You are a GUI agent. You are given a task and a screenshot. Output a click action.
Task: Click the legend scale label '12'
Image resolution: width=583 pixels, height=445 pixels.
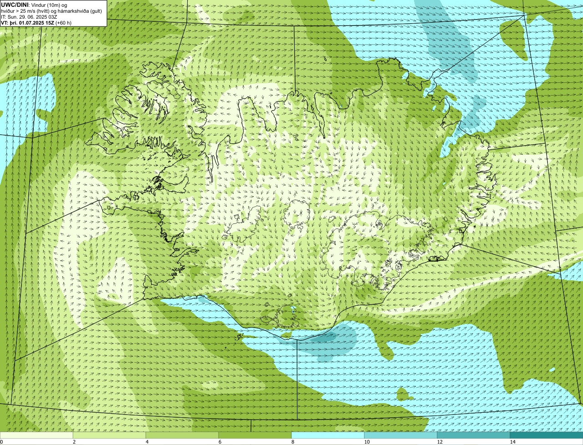coord(440,442)
